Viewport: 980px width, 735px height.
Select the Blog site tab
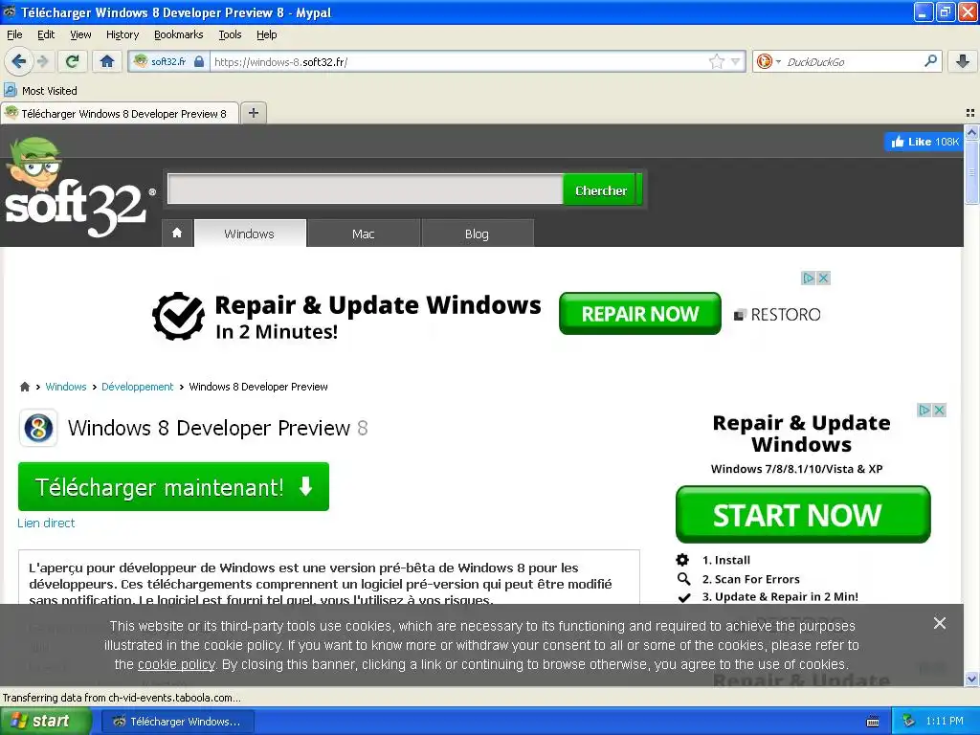coord(477,234)
